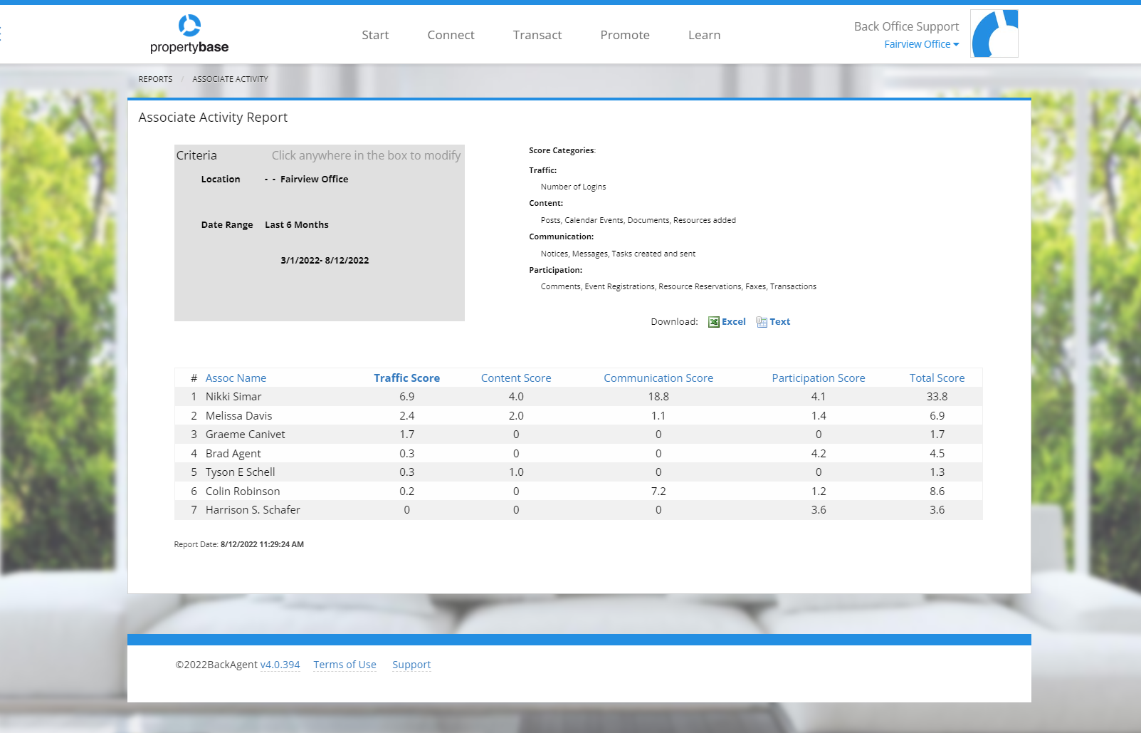Sort the table by Total Score

click(937, 378)
